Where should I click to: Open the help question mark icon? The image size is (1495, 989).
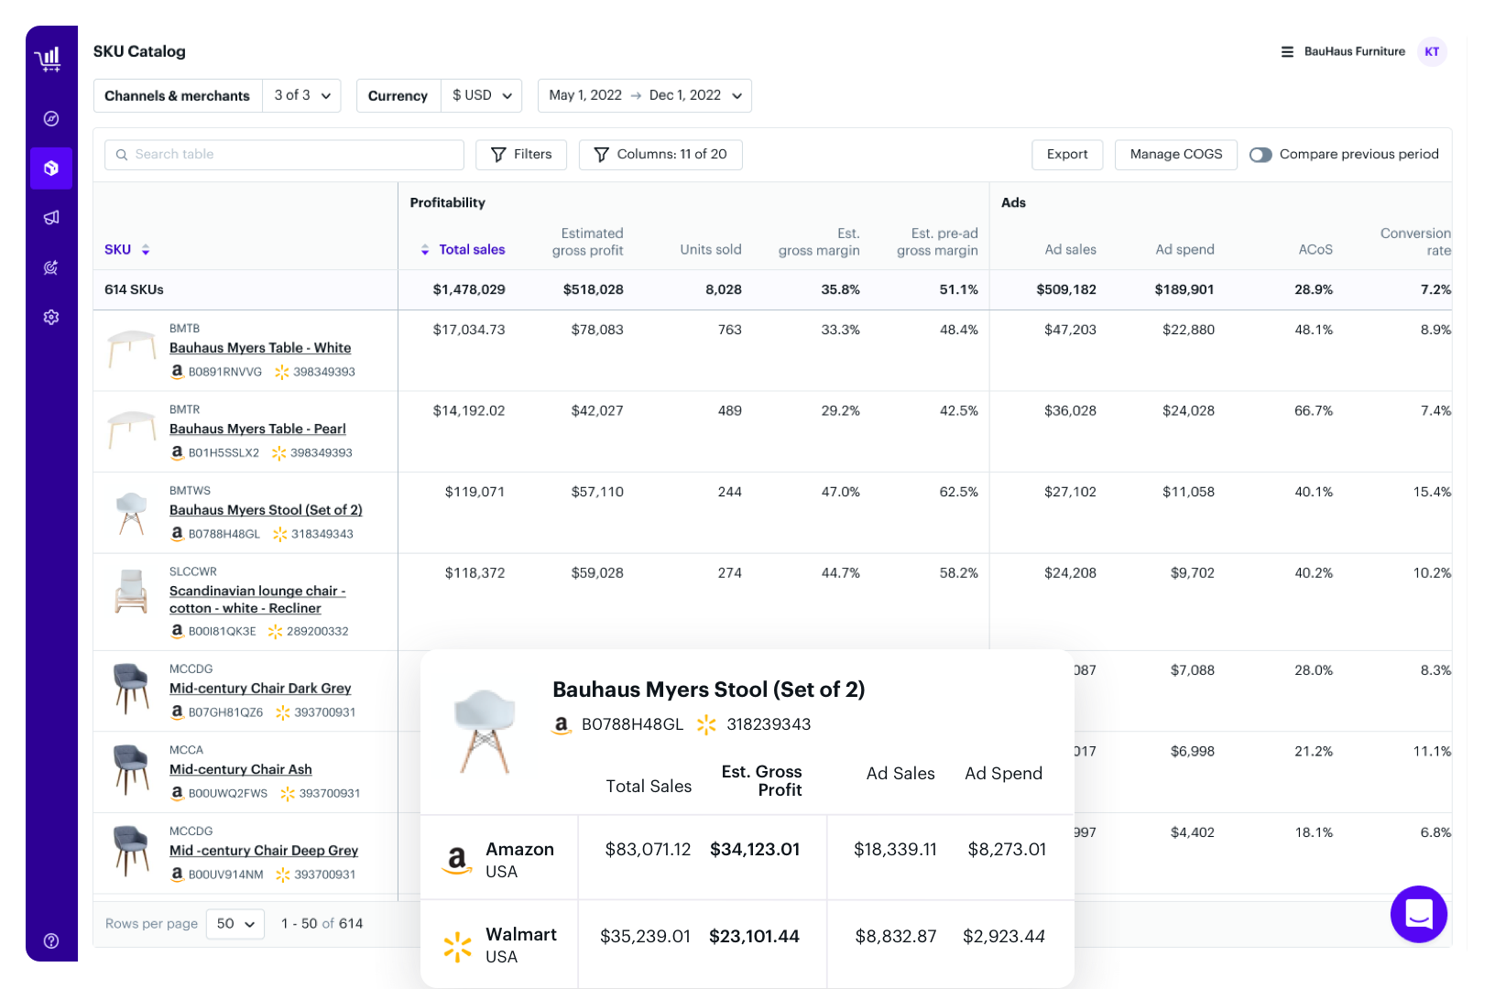(51, 940)
